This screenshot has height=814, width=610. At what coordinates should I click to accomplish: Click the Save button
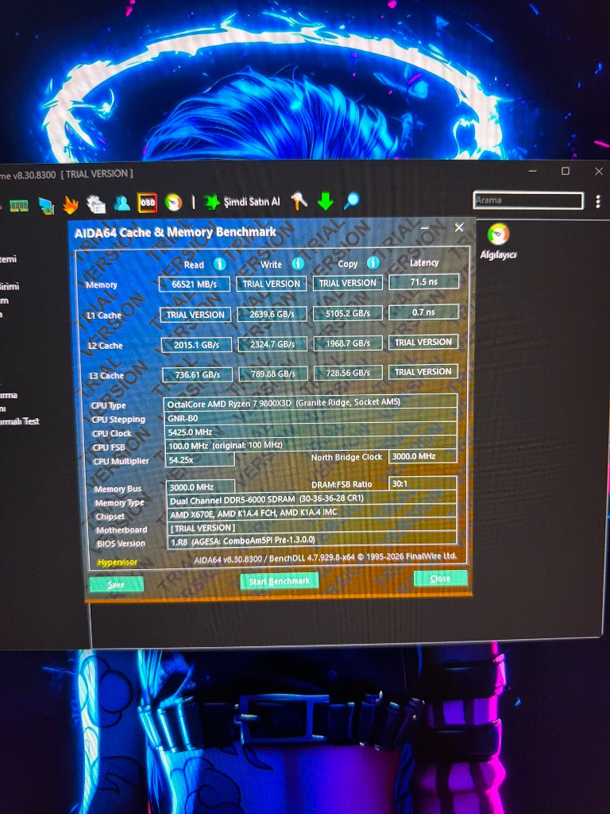click(116, 584)
